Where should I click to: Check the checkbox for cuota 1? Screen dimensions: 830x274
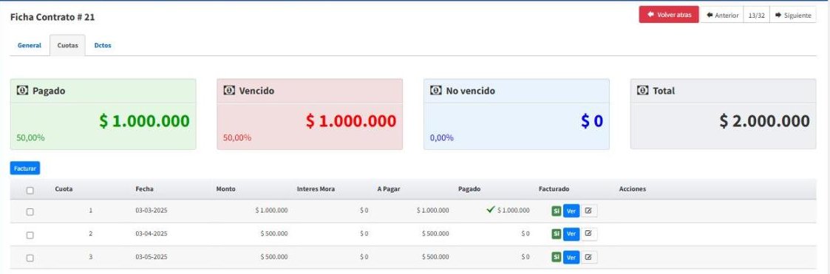[x=30, y=211]
